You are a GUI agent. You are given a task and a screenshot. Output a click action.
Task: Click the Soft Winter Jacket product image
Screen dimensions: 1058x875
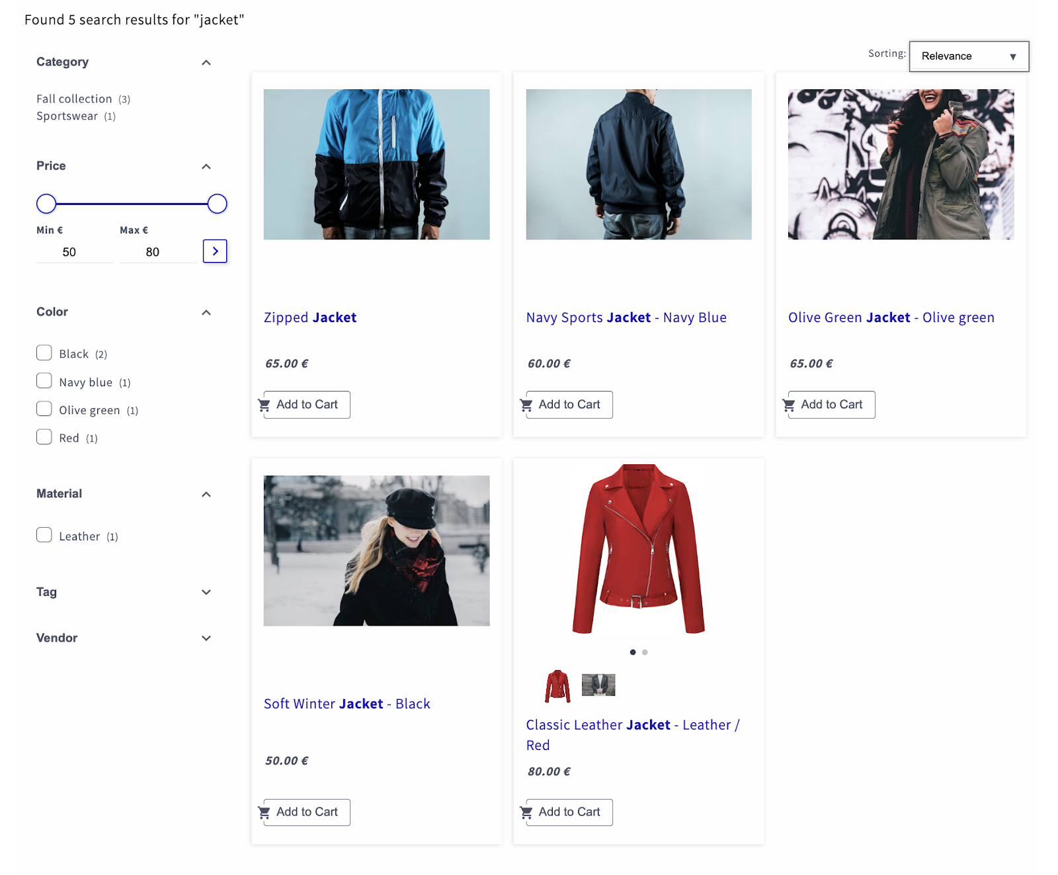point(377,551)
